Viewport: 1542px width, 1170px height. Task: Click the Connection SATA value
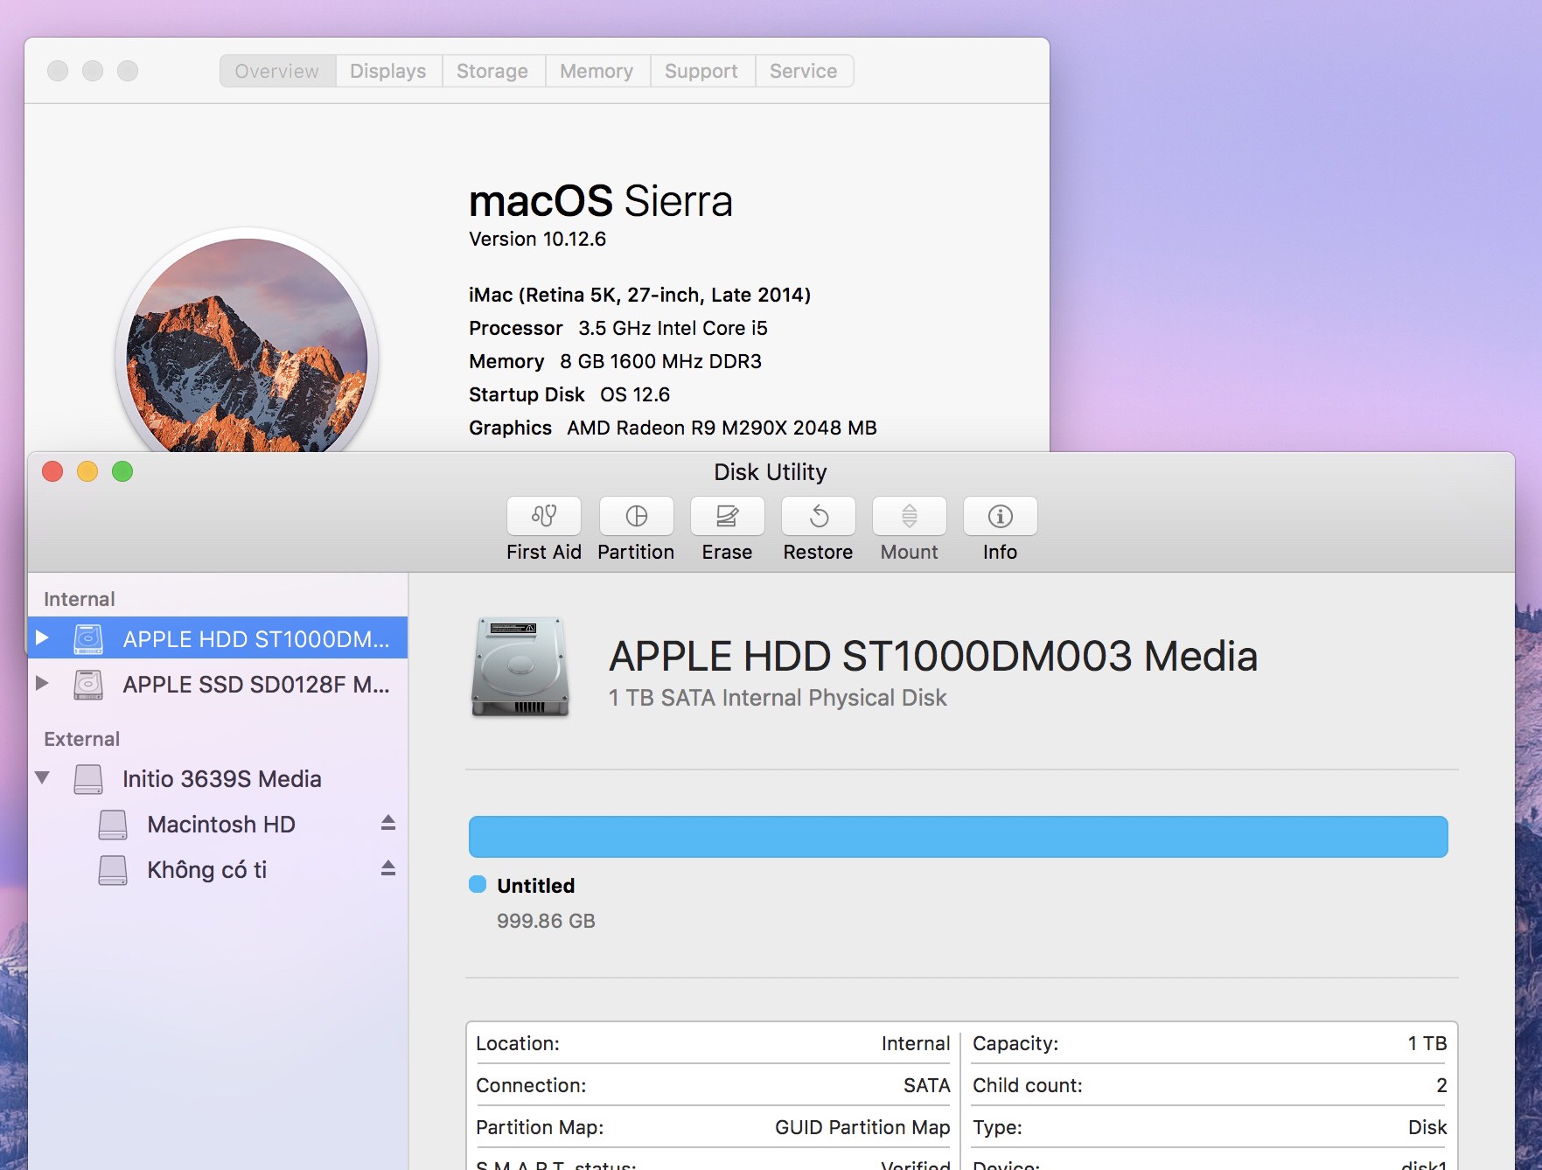(926, 1085)
